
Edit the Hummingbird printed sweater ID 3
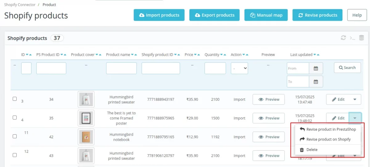point(338,100)
